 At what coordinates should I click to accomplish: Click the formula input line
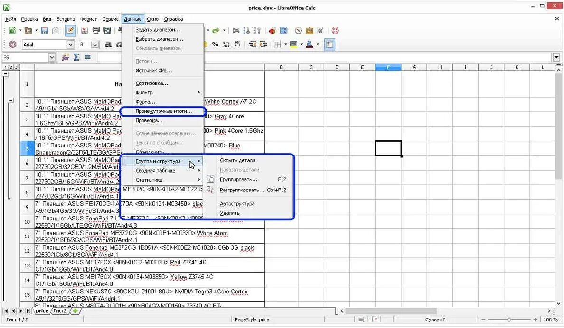pyautogui.click(x=324, y=57)
